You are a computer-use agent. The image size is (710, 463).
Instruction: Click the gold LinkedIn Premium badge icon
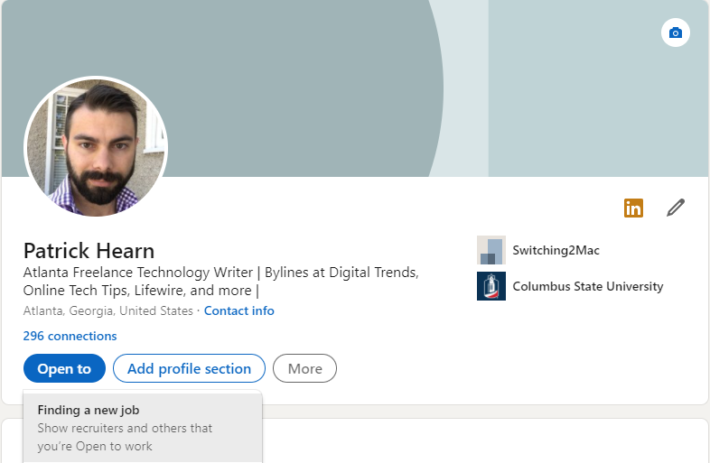coord(633,208)
